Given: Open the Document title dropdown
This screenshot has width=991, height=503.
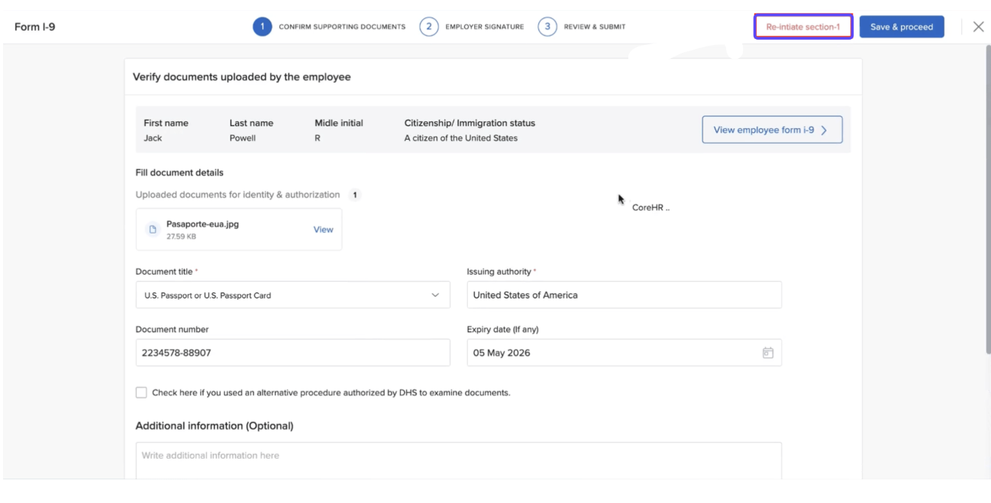Looking at the screenshot, I should click(292, 295).
